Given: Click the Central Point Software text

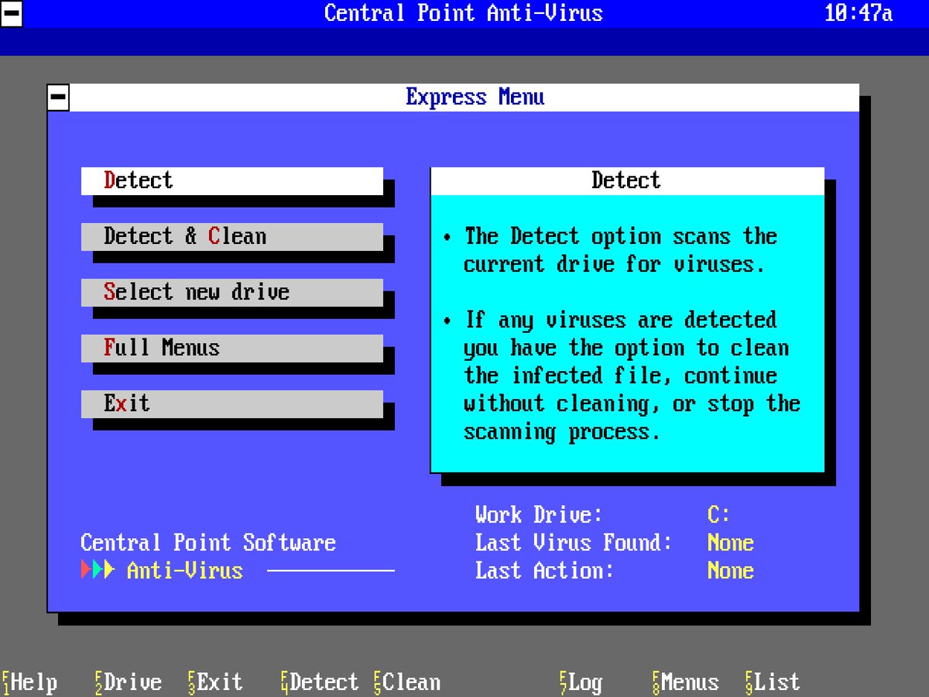Looking at the screenshot, I should coord(208,543).
